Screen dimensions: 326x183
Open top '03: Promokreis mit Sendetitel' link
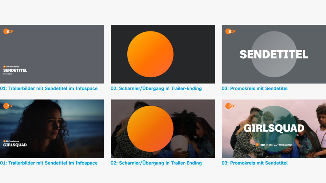254,88
